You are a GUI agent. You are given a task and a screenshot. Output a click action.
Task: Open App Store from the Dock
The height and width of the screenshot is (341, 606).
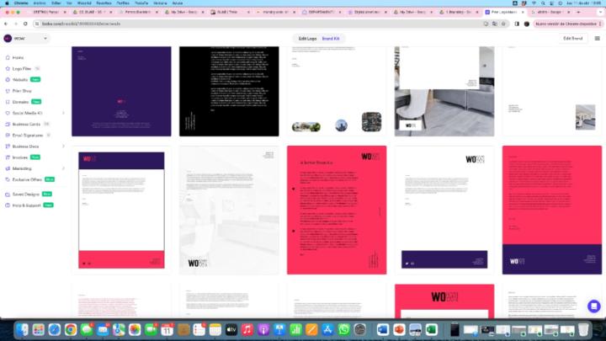click(x=327, y=330)
